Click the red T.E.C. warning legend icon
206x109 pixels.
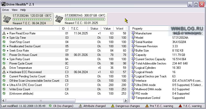click(180, 106)
